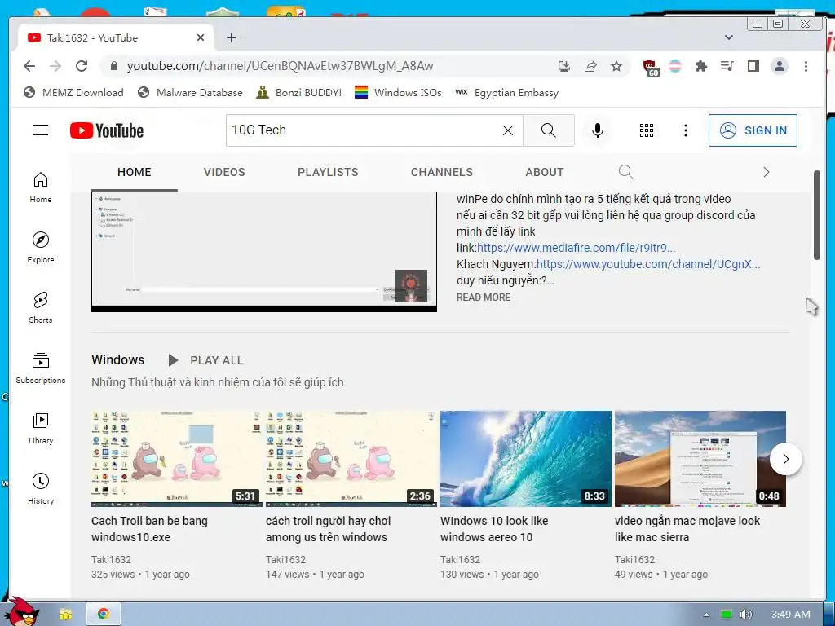835x626 pixels.
Task: Open the YouTube apps grid
Action: (x=647, y=130)
